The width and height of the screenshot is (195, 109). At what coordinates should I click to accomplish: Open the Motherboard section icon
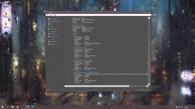click(49, 29)
